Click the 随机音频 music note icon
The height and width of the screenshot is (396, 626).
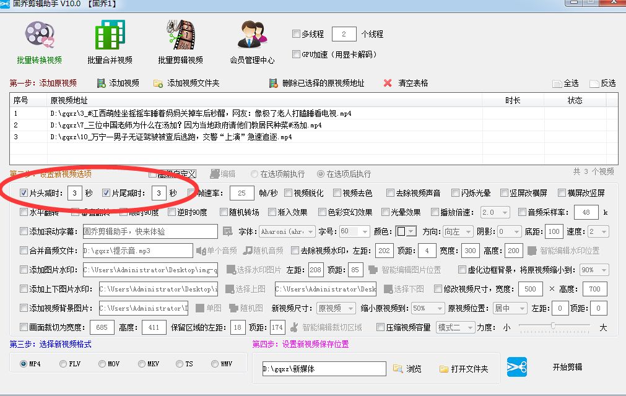[248, 251]
